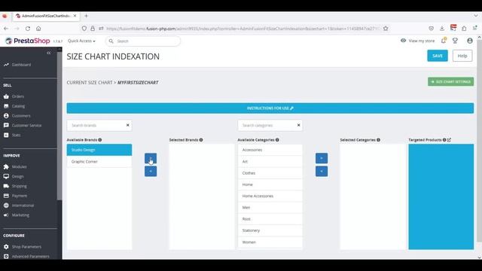Select the Graphic Corner brand
The width and height of the screenshot is (482, 271).
pos(99,162)
